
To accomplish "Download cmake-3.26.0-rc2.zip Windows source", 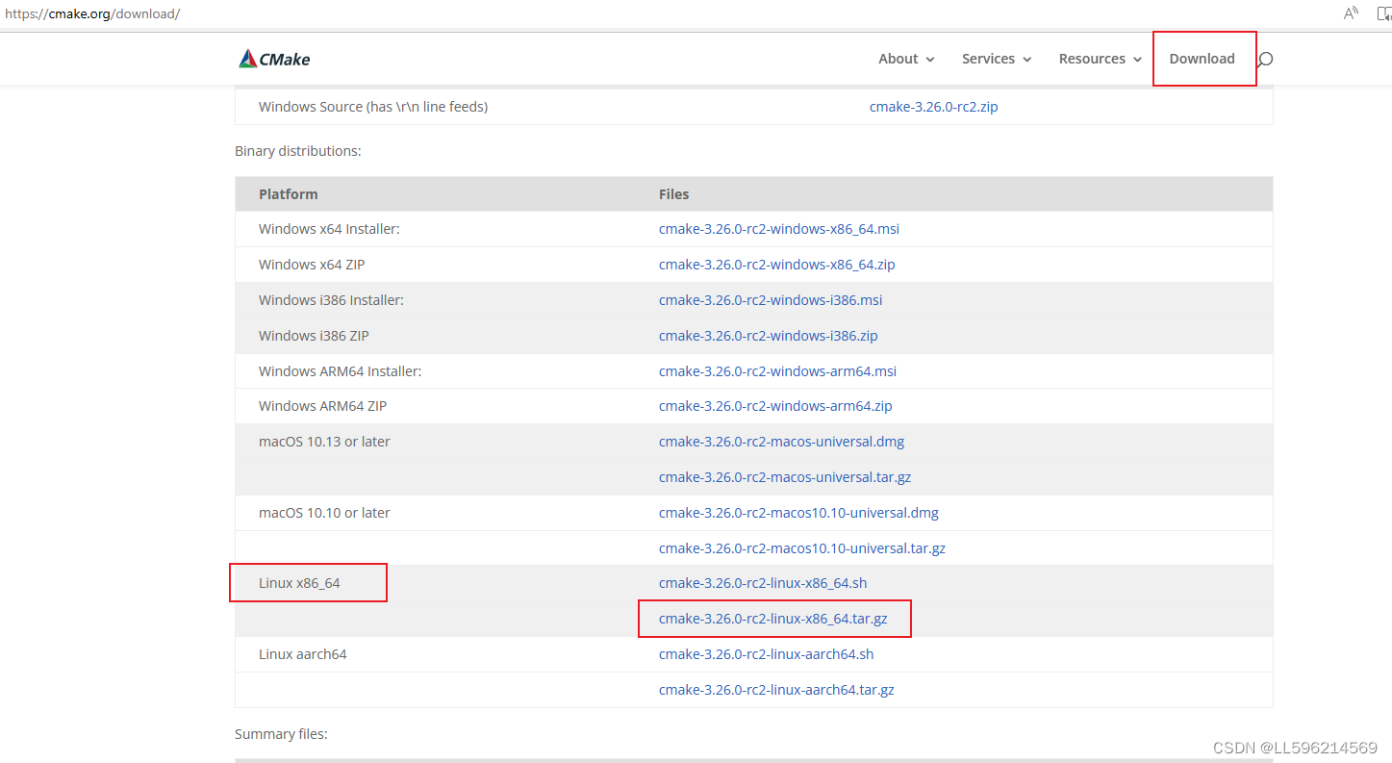I will click(933, 107).
